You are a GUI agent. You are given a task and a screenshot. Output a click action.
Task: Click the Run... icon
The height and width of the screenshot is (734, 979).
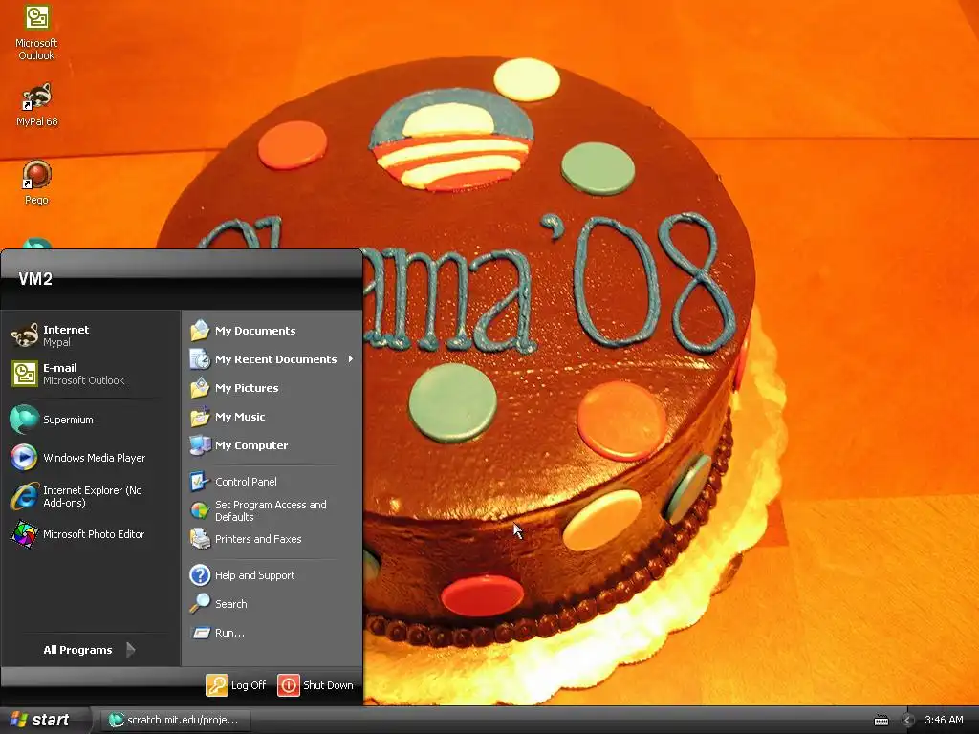[201, 633]
